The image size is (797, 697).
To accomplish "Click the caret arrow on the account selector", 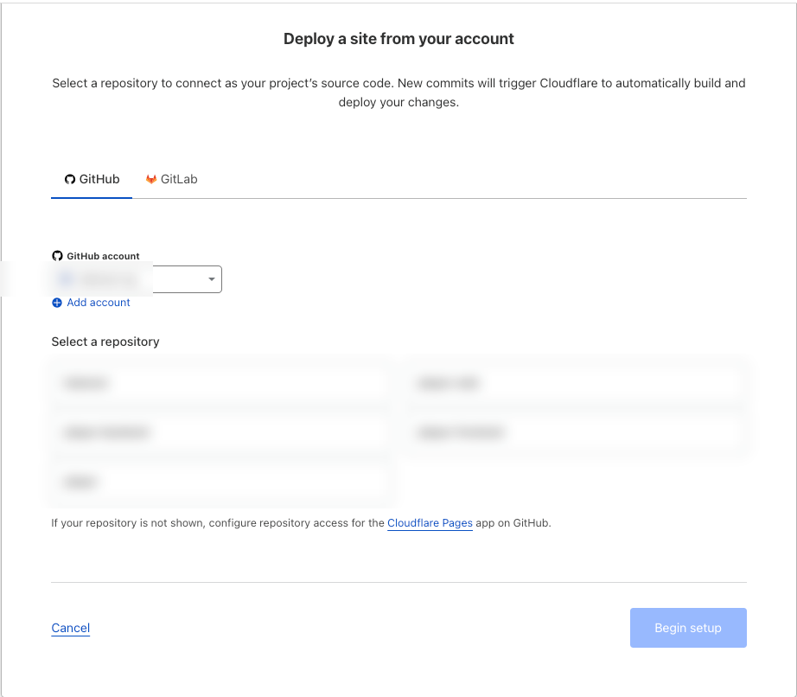I will pyautogui.click(x=211, y=278).
